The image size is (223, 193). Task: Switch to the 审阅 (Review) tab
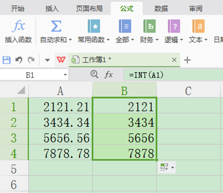click(196, 8)
